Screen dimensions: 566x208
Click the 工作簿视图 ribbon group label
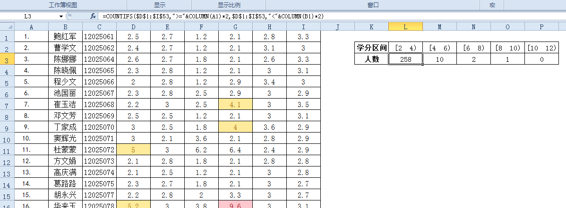click(x=63, y=5)
